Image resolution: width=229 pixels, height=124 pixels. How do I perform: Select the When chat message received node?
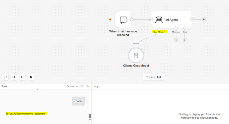pos(123,20)
